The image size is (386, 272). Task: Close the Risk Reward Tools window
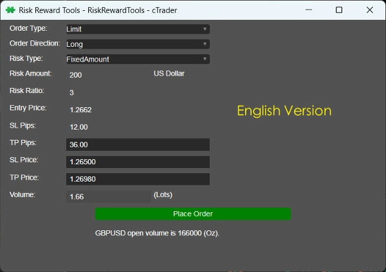click(369, 10)
